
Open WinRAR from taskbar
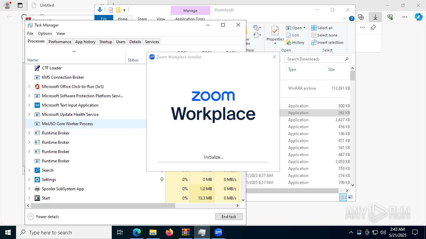[185, 232]
